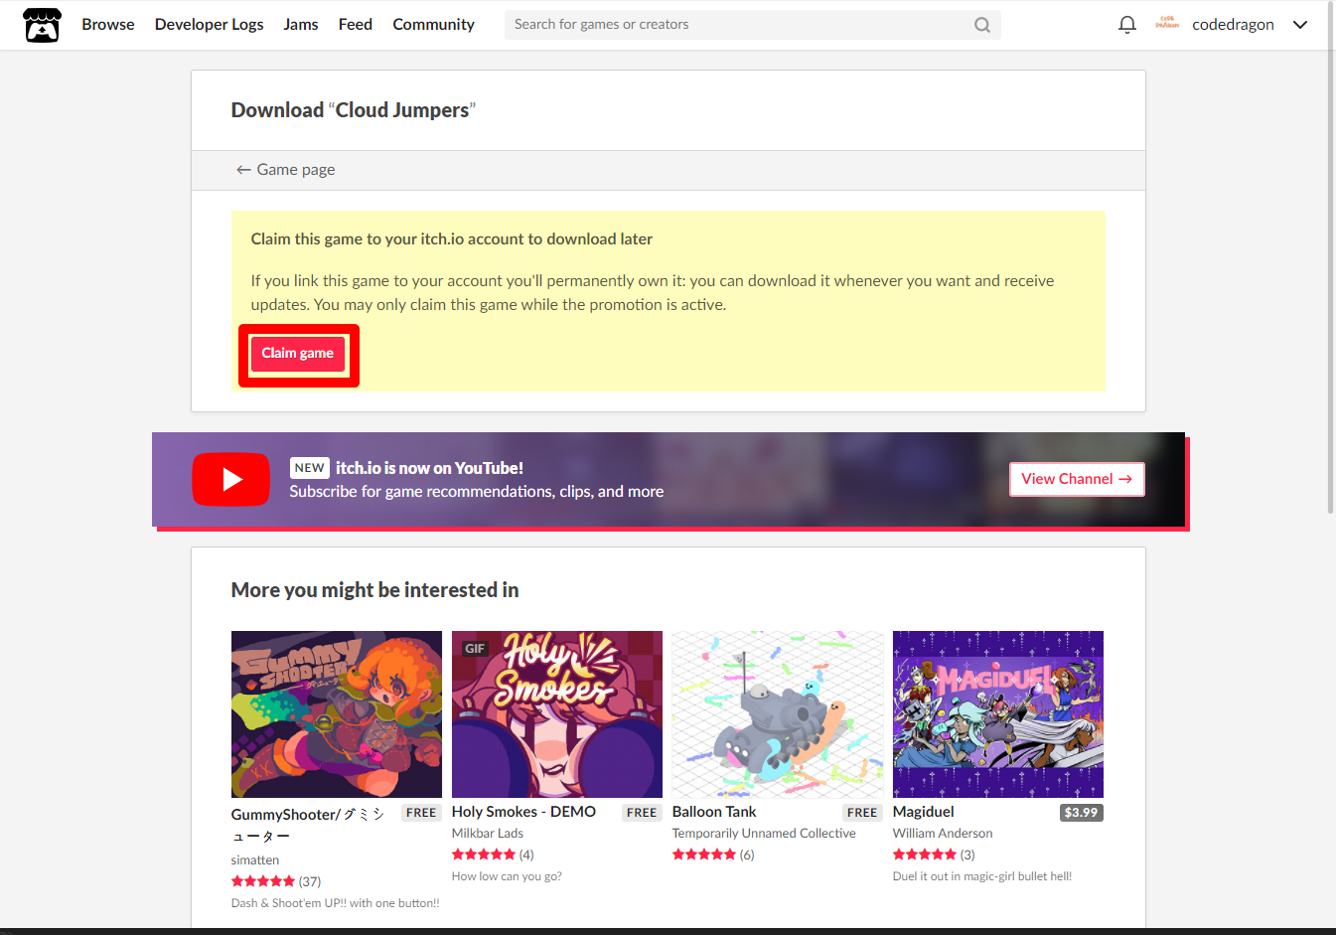Image resolution: width=1336 pixels, height=935 pixels.
Task: Click the Magiduel star rating
Action: tap(925, 855)
